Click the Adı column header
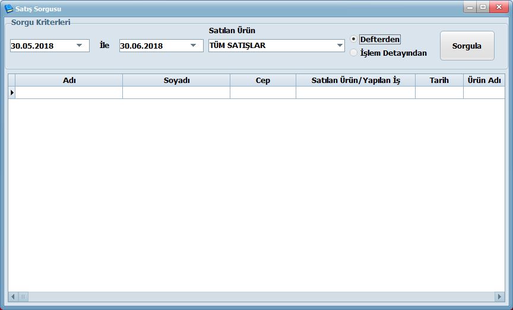 (x=69, y=81)
